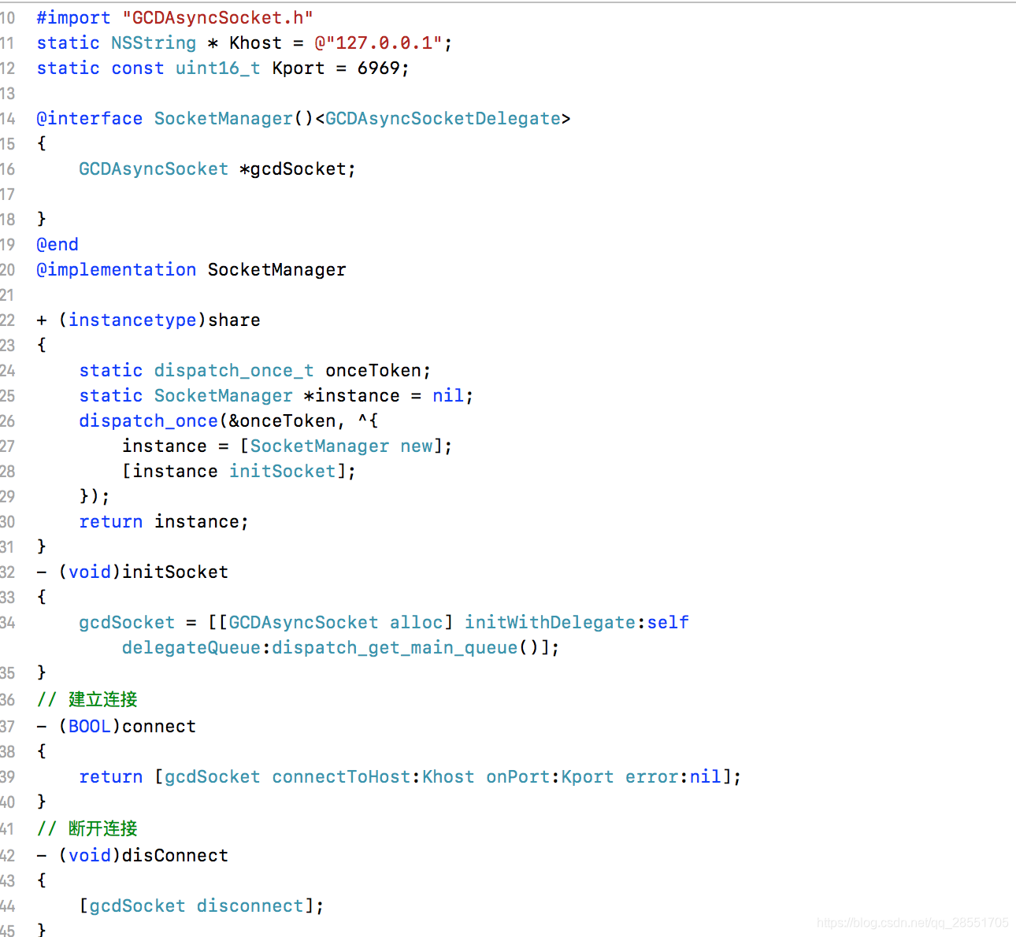The image size is (1016, 937).
Task: Click the instancetype return type
Action: [132, 320]
